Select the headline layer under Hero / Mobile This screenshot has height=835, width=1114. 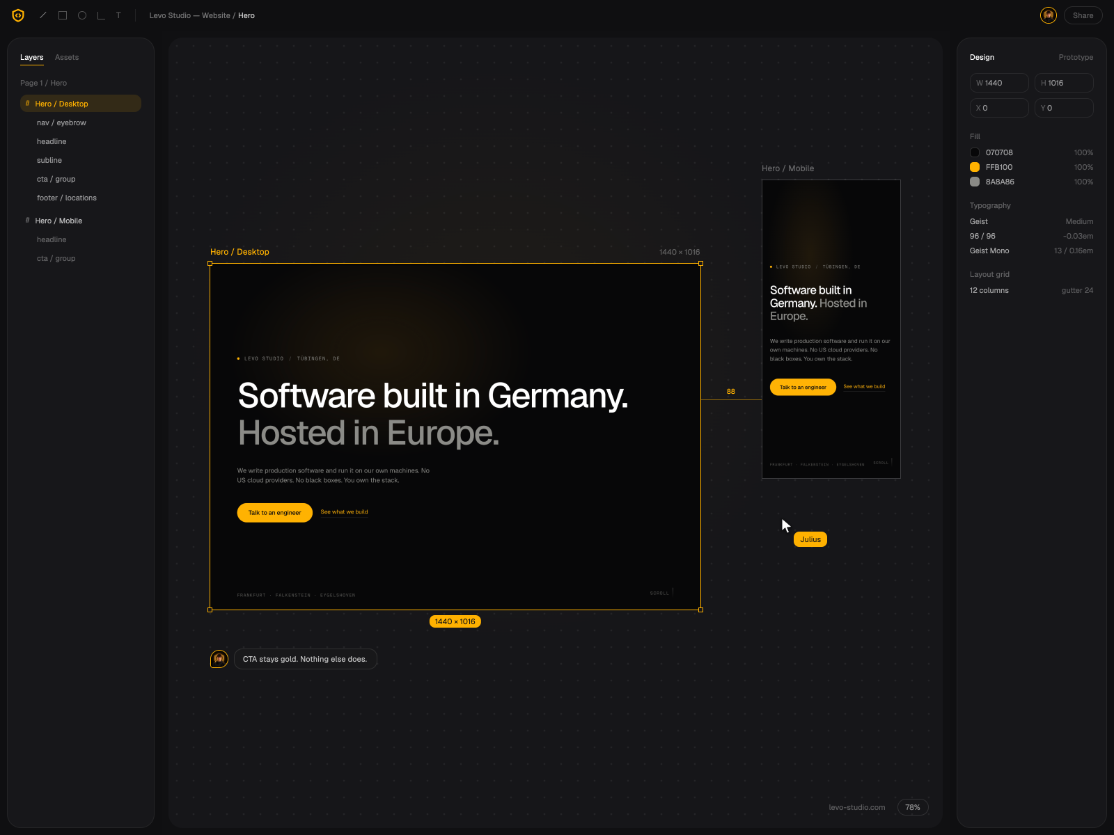(x=81, y=239)
